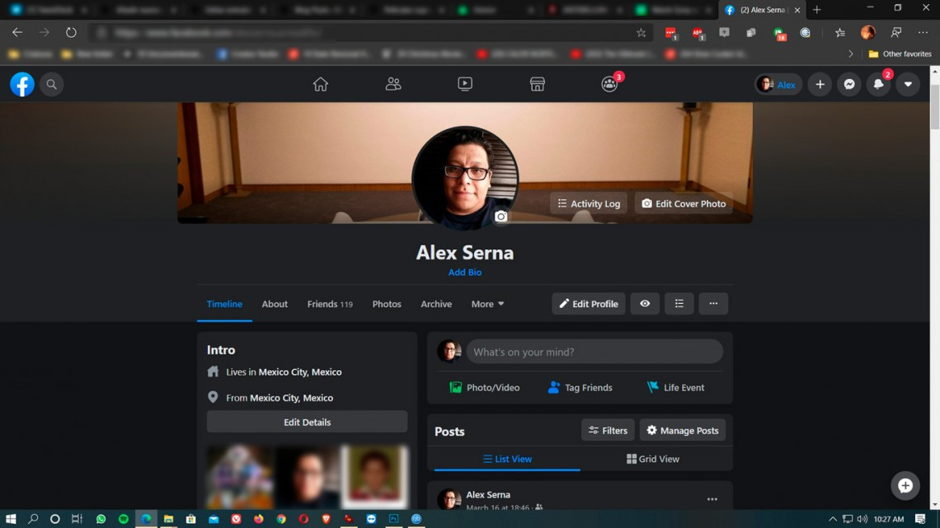Open options menu on Alex Serna's post
The width and height of the screenshot is (940, 528).
pos(712,499)
